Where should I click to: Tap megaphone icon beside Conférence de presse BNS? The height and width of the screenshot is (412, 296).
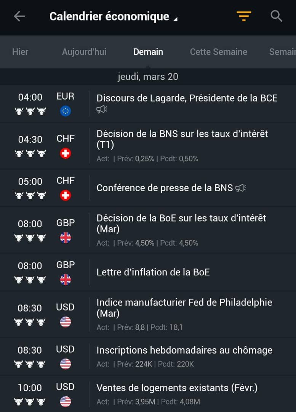[241, 188]
